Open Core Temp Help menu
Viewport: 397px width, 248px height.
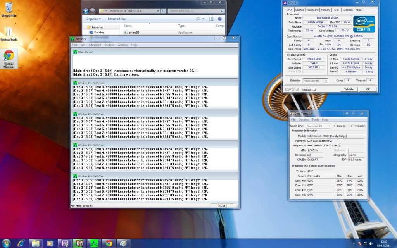325,119
